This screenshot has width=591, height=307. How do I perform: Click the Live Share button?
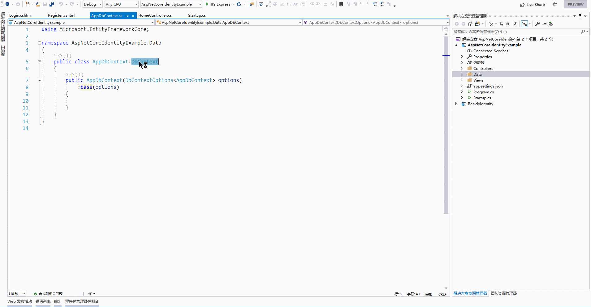point(533,4)
